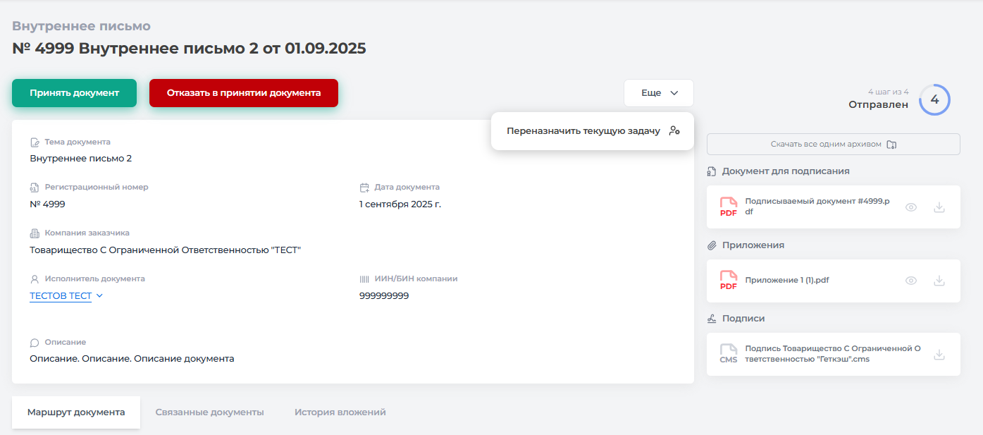Click the archive folder icon
Image resolution: width=983 pixels, height=435 pixels.
(891, 145)
